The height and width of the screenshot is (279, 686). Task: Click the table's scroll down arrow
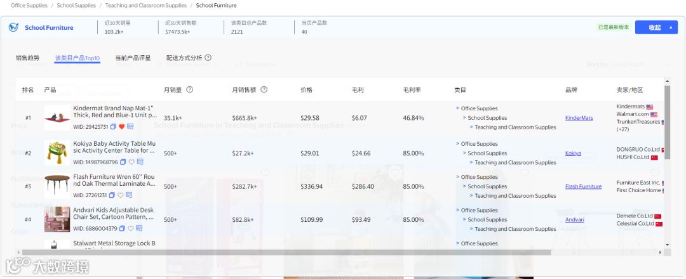tap(667, 245)
